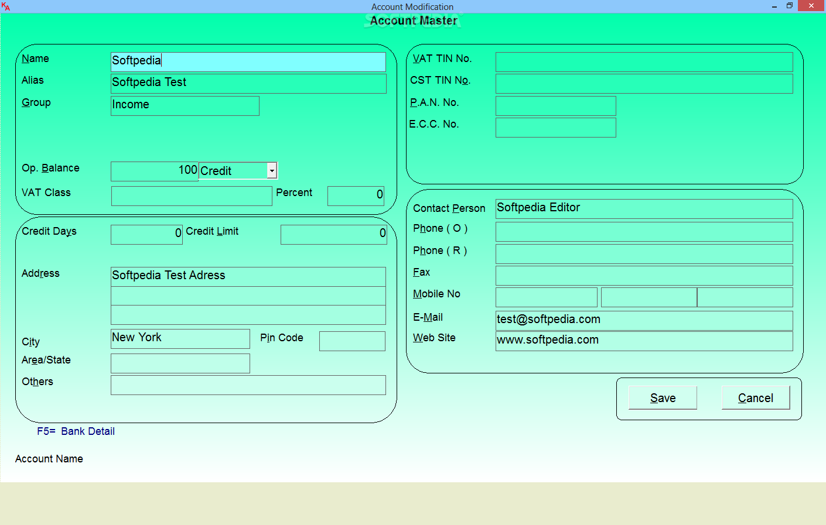The image size is (826, 525).
Task: Click the Account Name status text
Action: pos(49,459)
